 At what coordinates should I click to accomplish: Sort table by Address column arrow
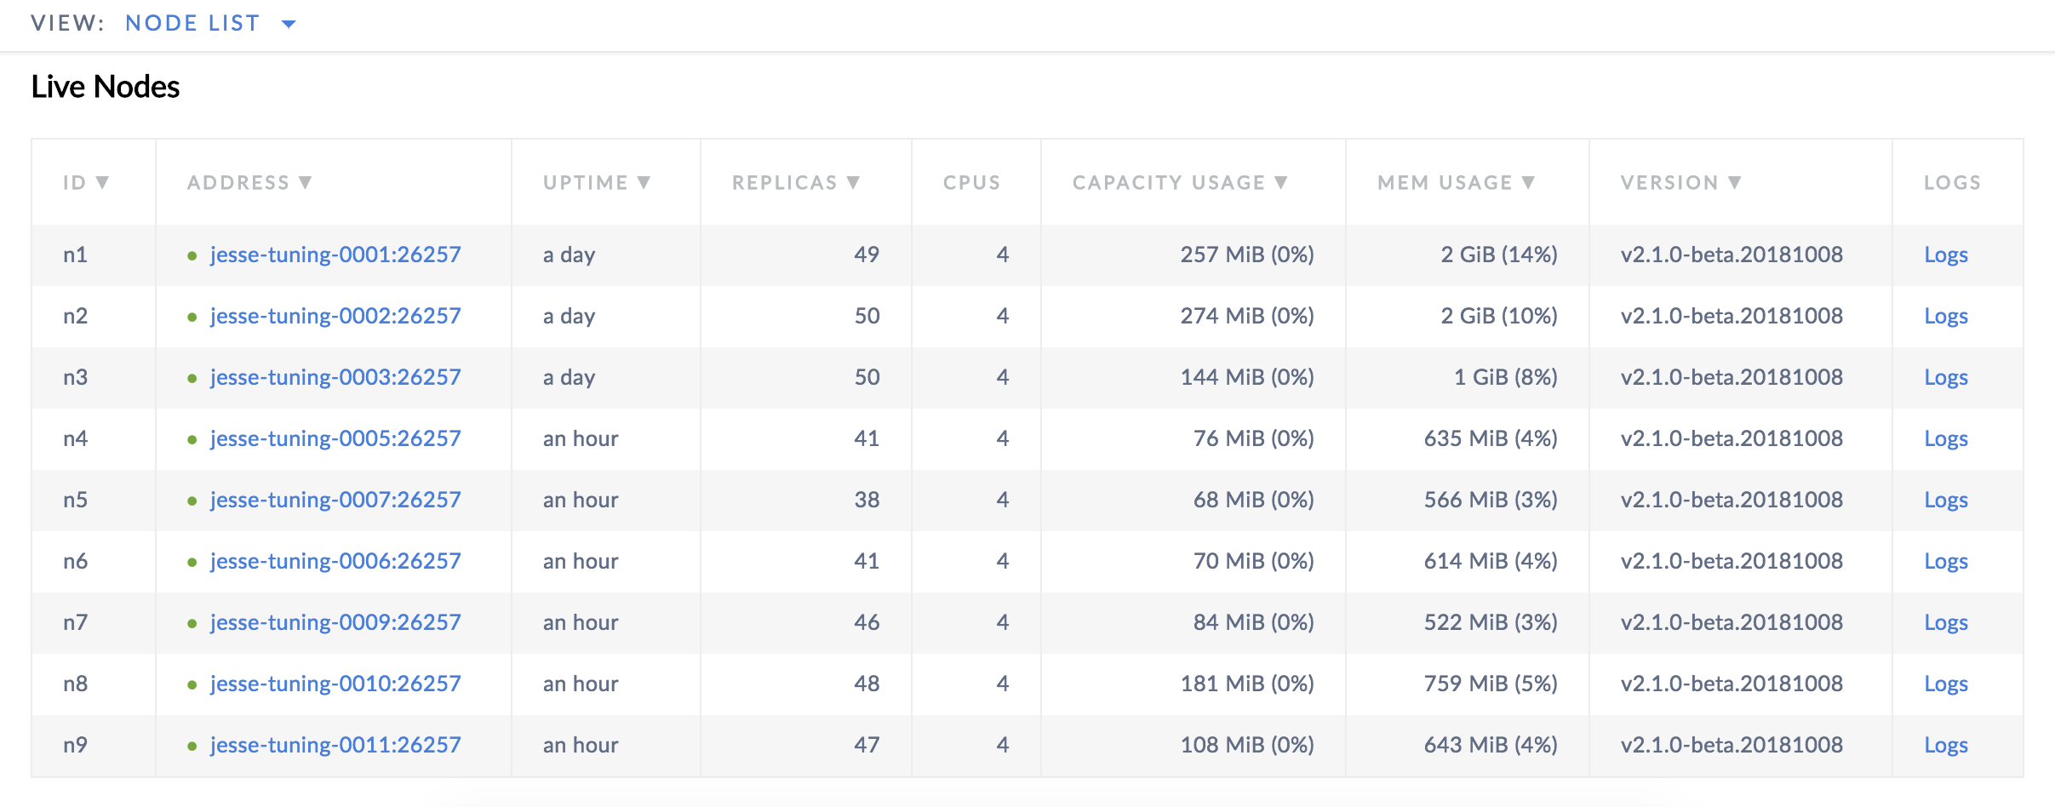tap(306, 182)
